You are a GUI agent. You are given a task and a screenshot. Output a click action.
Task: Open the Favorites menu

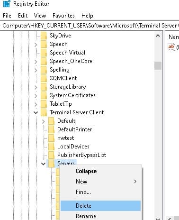click(x=63, y=16)
